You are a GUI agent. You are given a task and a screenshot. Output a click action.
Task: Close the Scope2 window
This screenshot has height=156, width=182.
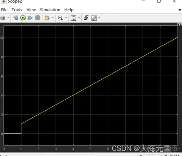pos(174,1)
